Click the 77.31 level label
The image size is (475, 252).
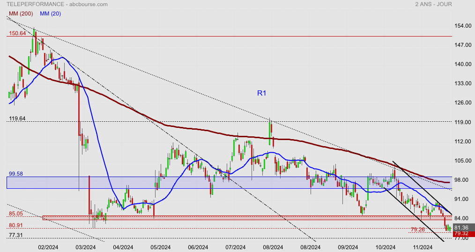(x=16, y=235)
